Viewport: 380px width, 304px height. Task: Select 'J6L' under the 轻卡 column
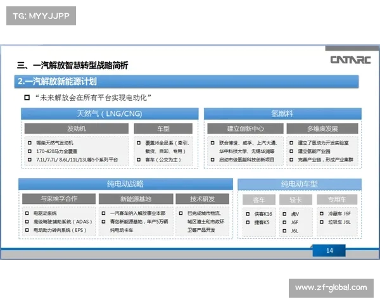pos(294,231)
